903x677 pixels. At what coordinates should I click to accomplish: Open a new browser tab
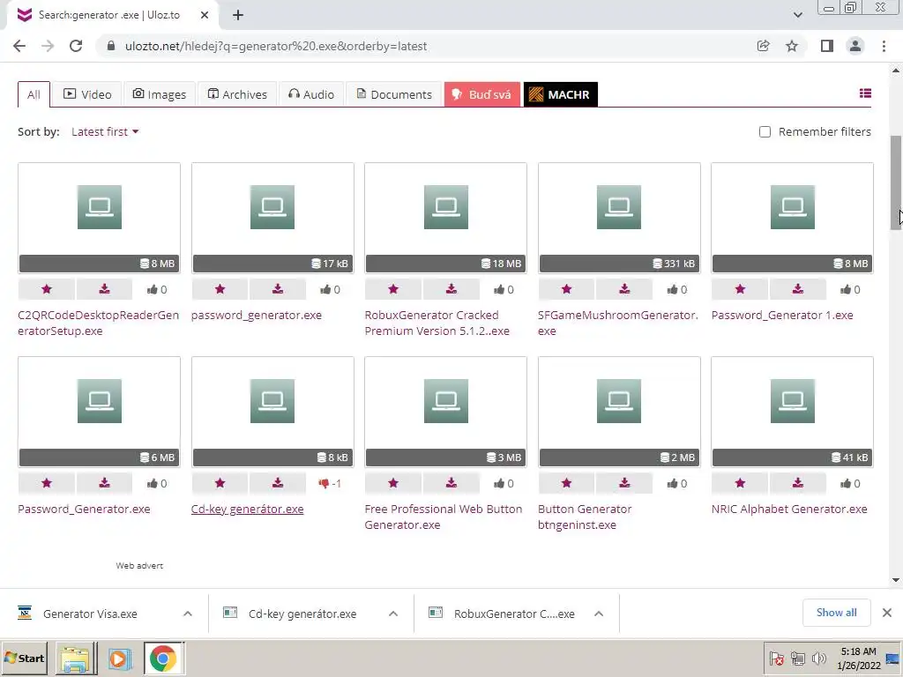(x=238, y=15)
